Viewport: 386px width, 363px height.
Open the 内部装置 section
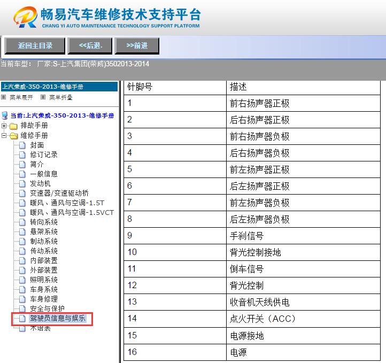coord(44,260)
